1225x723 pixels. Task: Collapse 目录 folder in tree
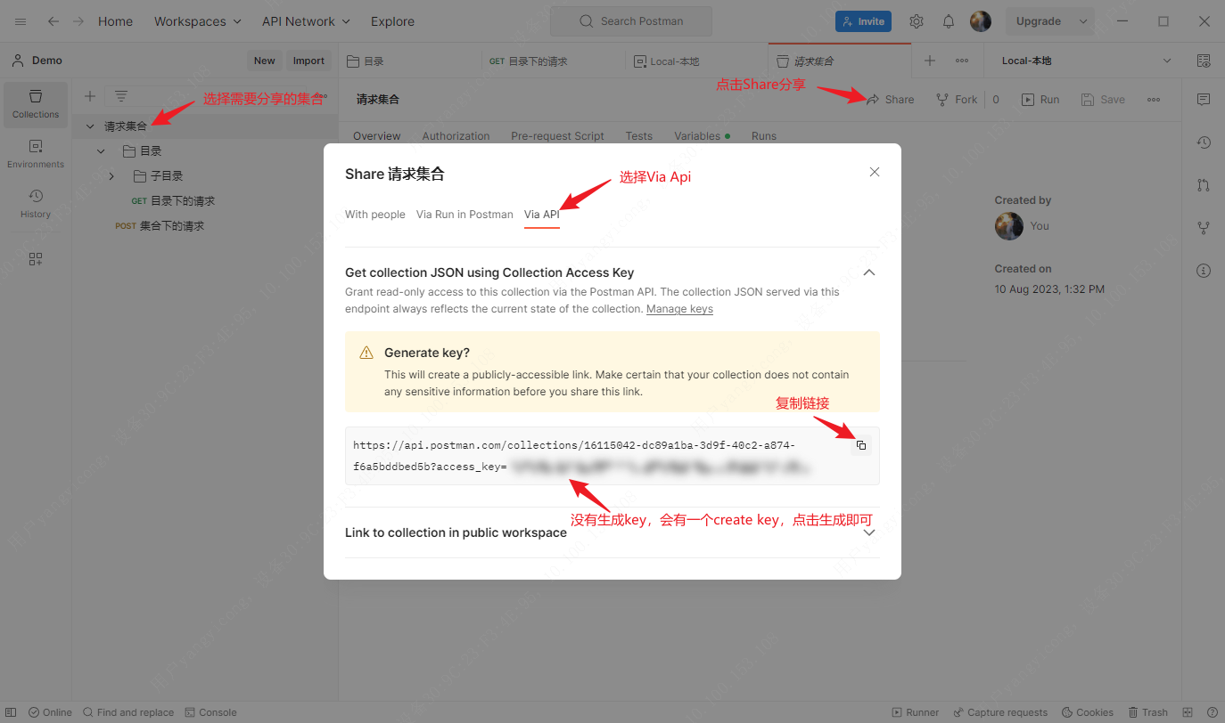click(x=101, y=151)
